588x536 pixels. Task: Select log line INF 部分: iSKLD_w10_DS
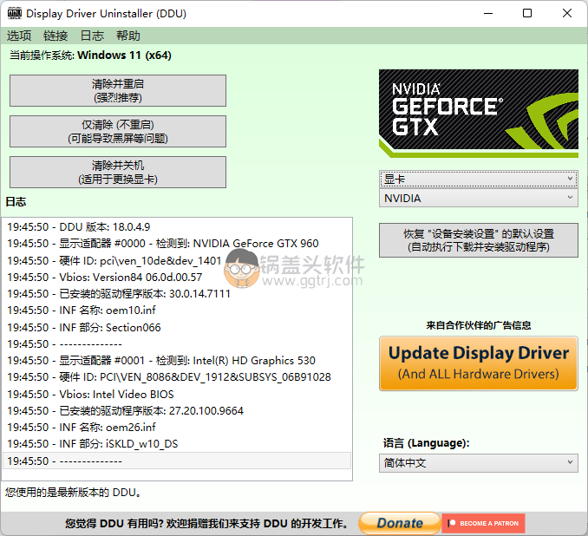pyautogui.click(x=177, y=444)
